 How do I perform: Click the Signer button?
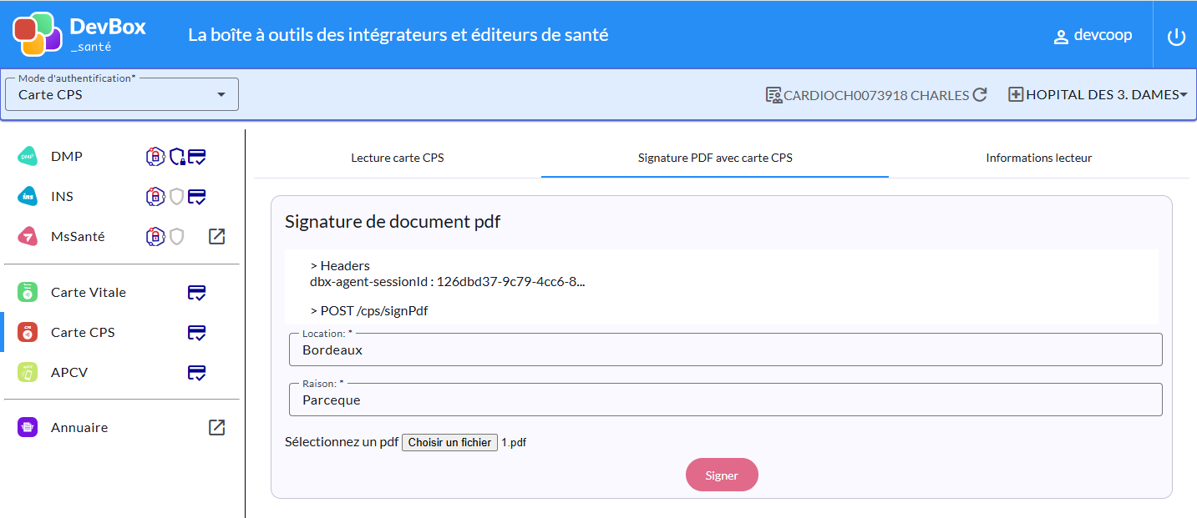tap(722, 475)
